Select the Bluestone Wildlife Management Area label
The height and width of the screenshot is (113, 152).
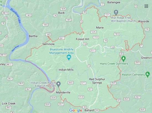tap(61, 51)
